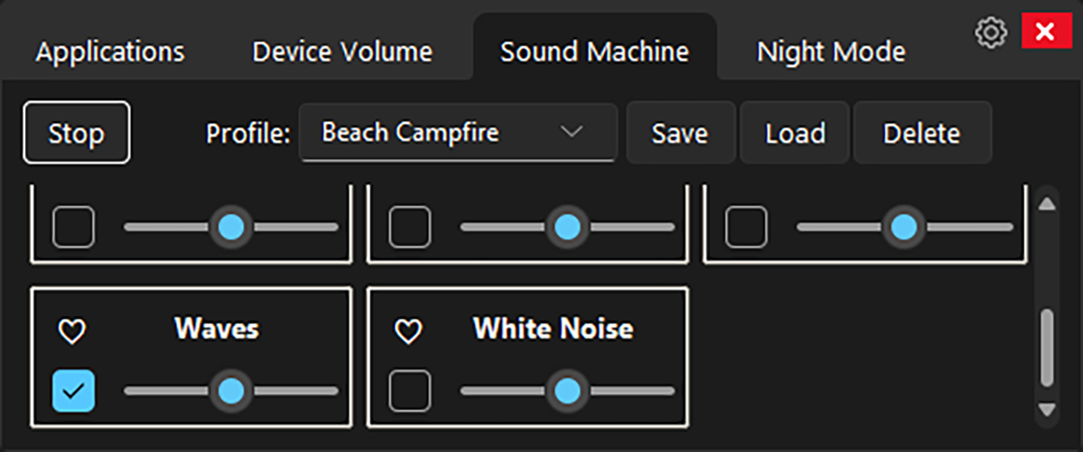Uncheck the Waves sound checkbox

73,391
